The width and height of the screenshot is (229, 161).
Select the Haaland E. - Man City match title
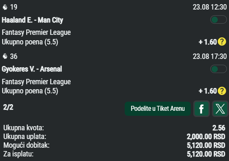pos(32,20)
